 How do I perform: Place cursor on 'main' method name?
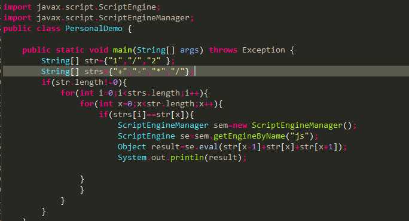(x=123, y=50)
